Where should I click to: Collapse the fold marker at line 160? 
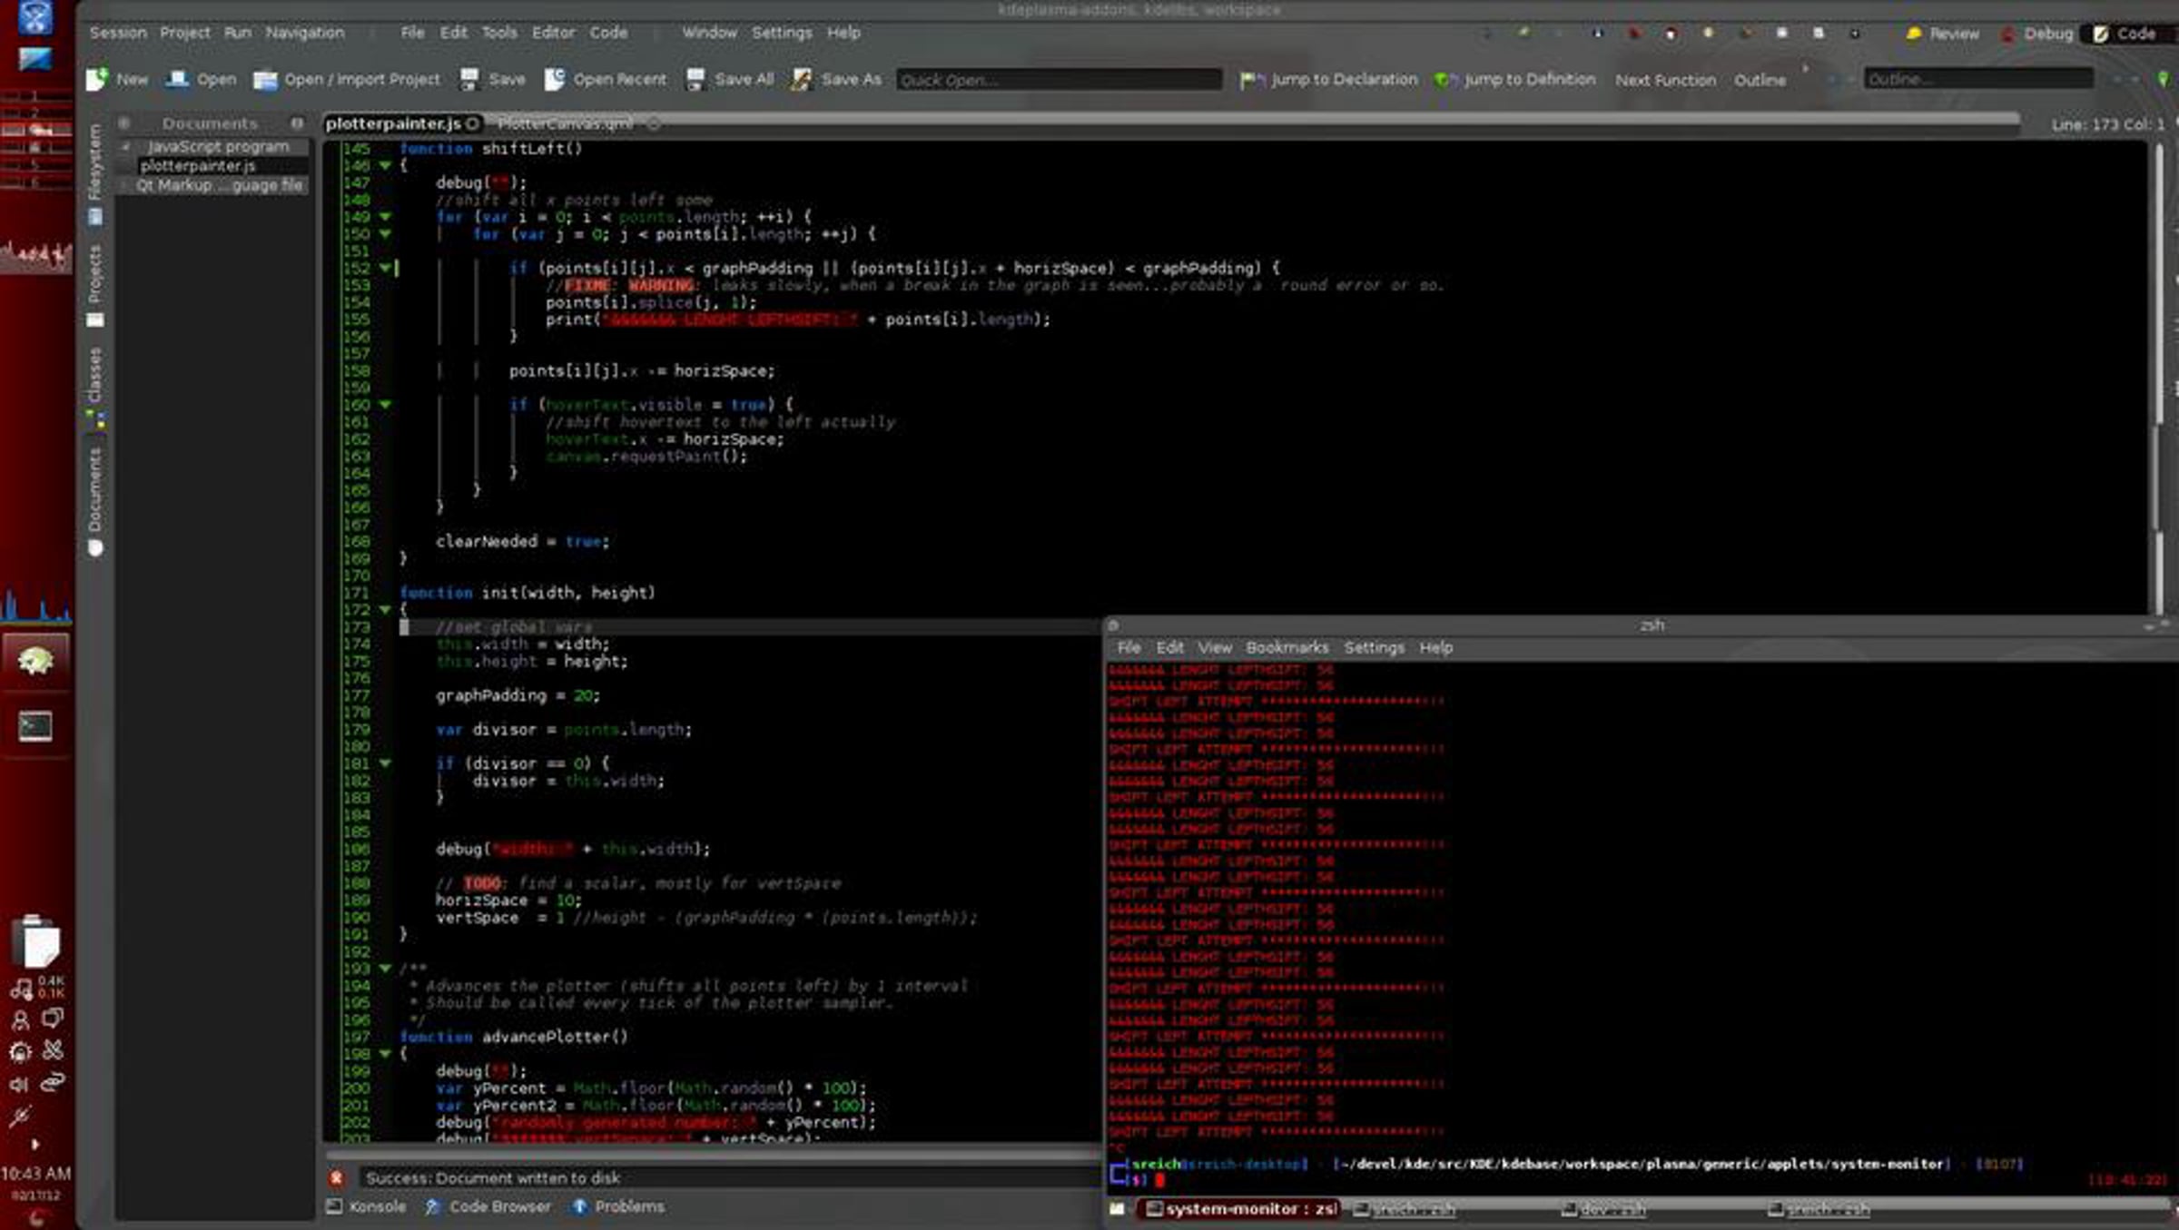385,405
